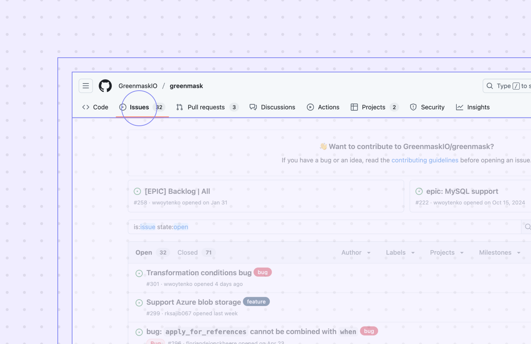Click the Insights graph icon

pyautogui.click(x=460, y=107)
